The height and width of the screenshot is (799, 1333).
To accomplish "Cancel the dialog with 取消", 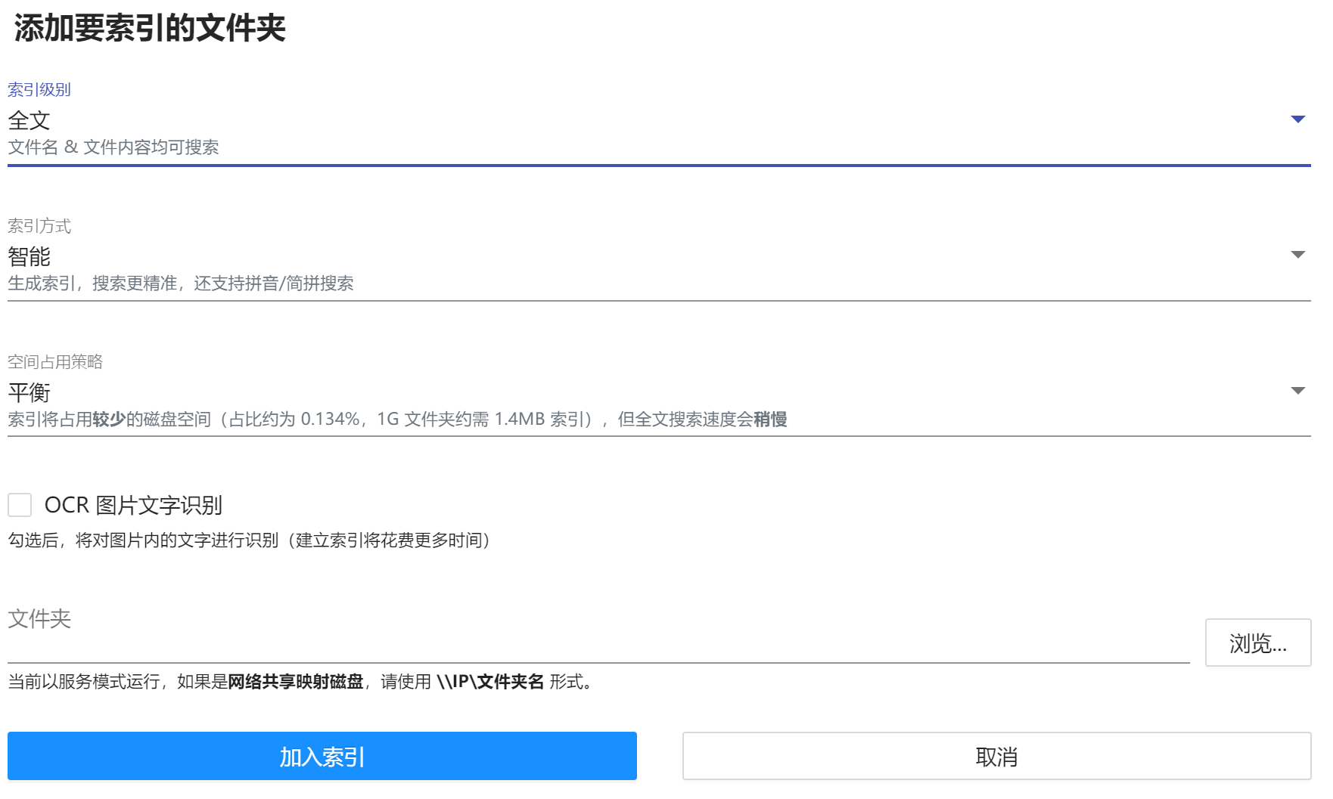I will point(996,756).
